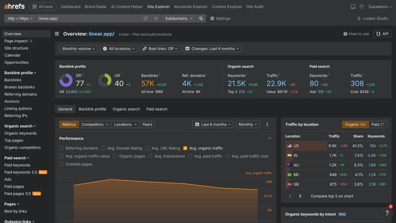Image resolution: width=396 pixels, height=223 pixels.
Task: Open the help question mark widget
Action: (x=387, y=213)
